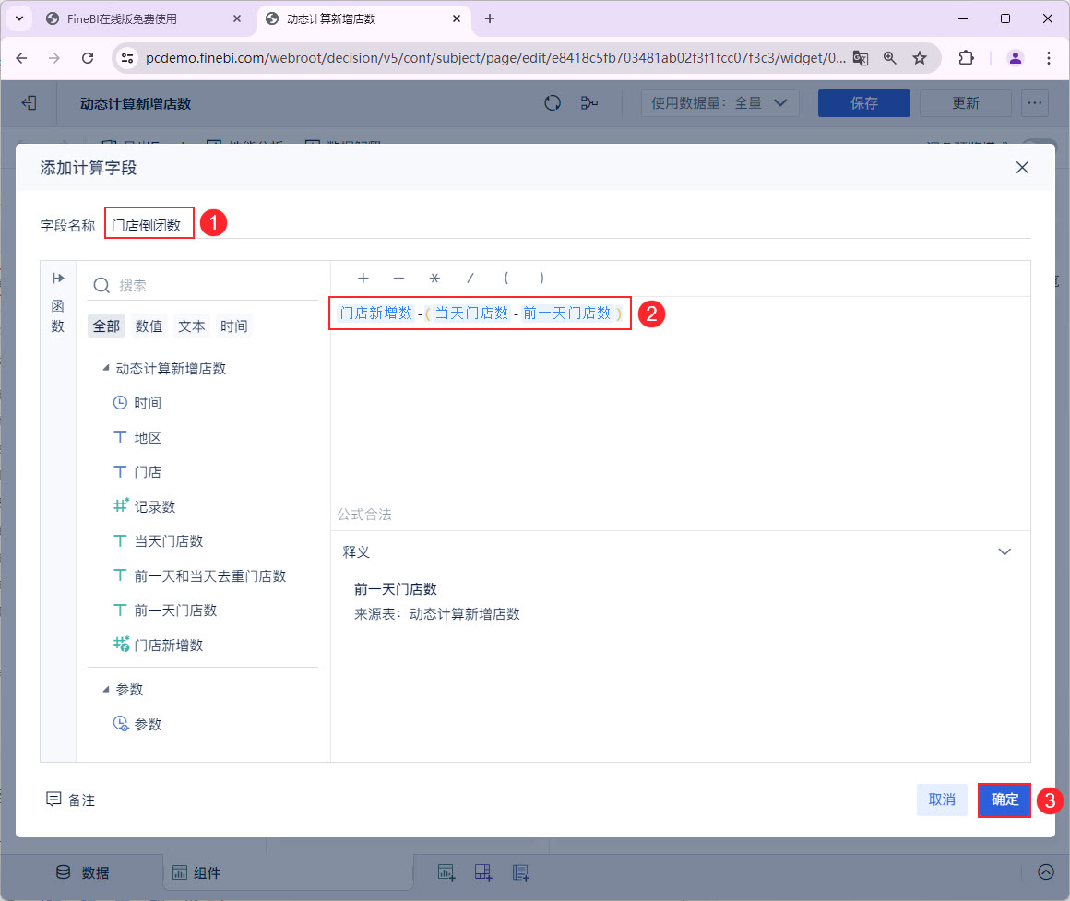Bookmark this page with star icon

pyautogui.click(x=920, y=58)
